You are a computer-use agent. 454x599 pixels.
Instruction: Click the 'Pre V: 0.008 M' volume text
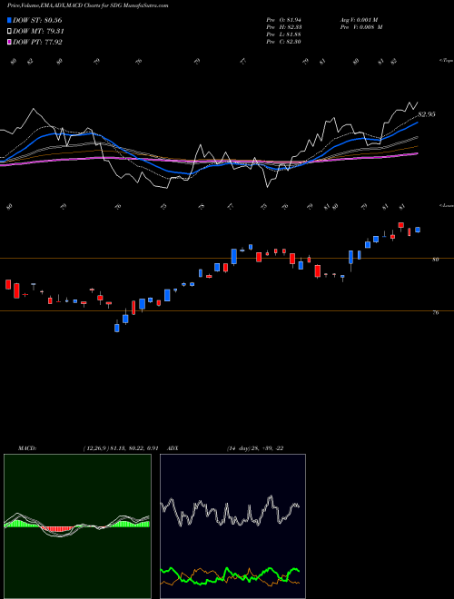click(361, 27)
